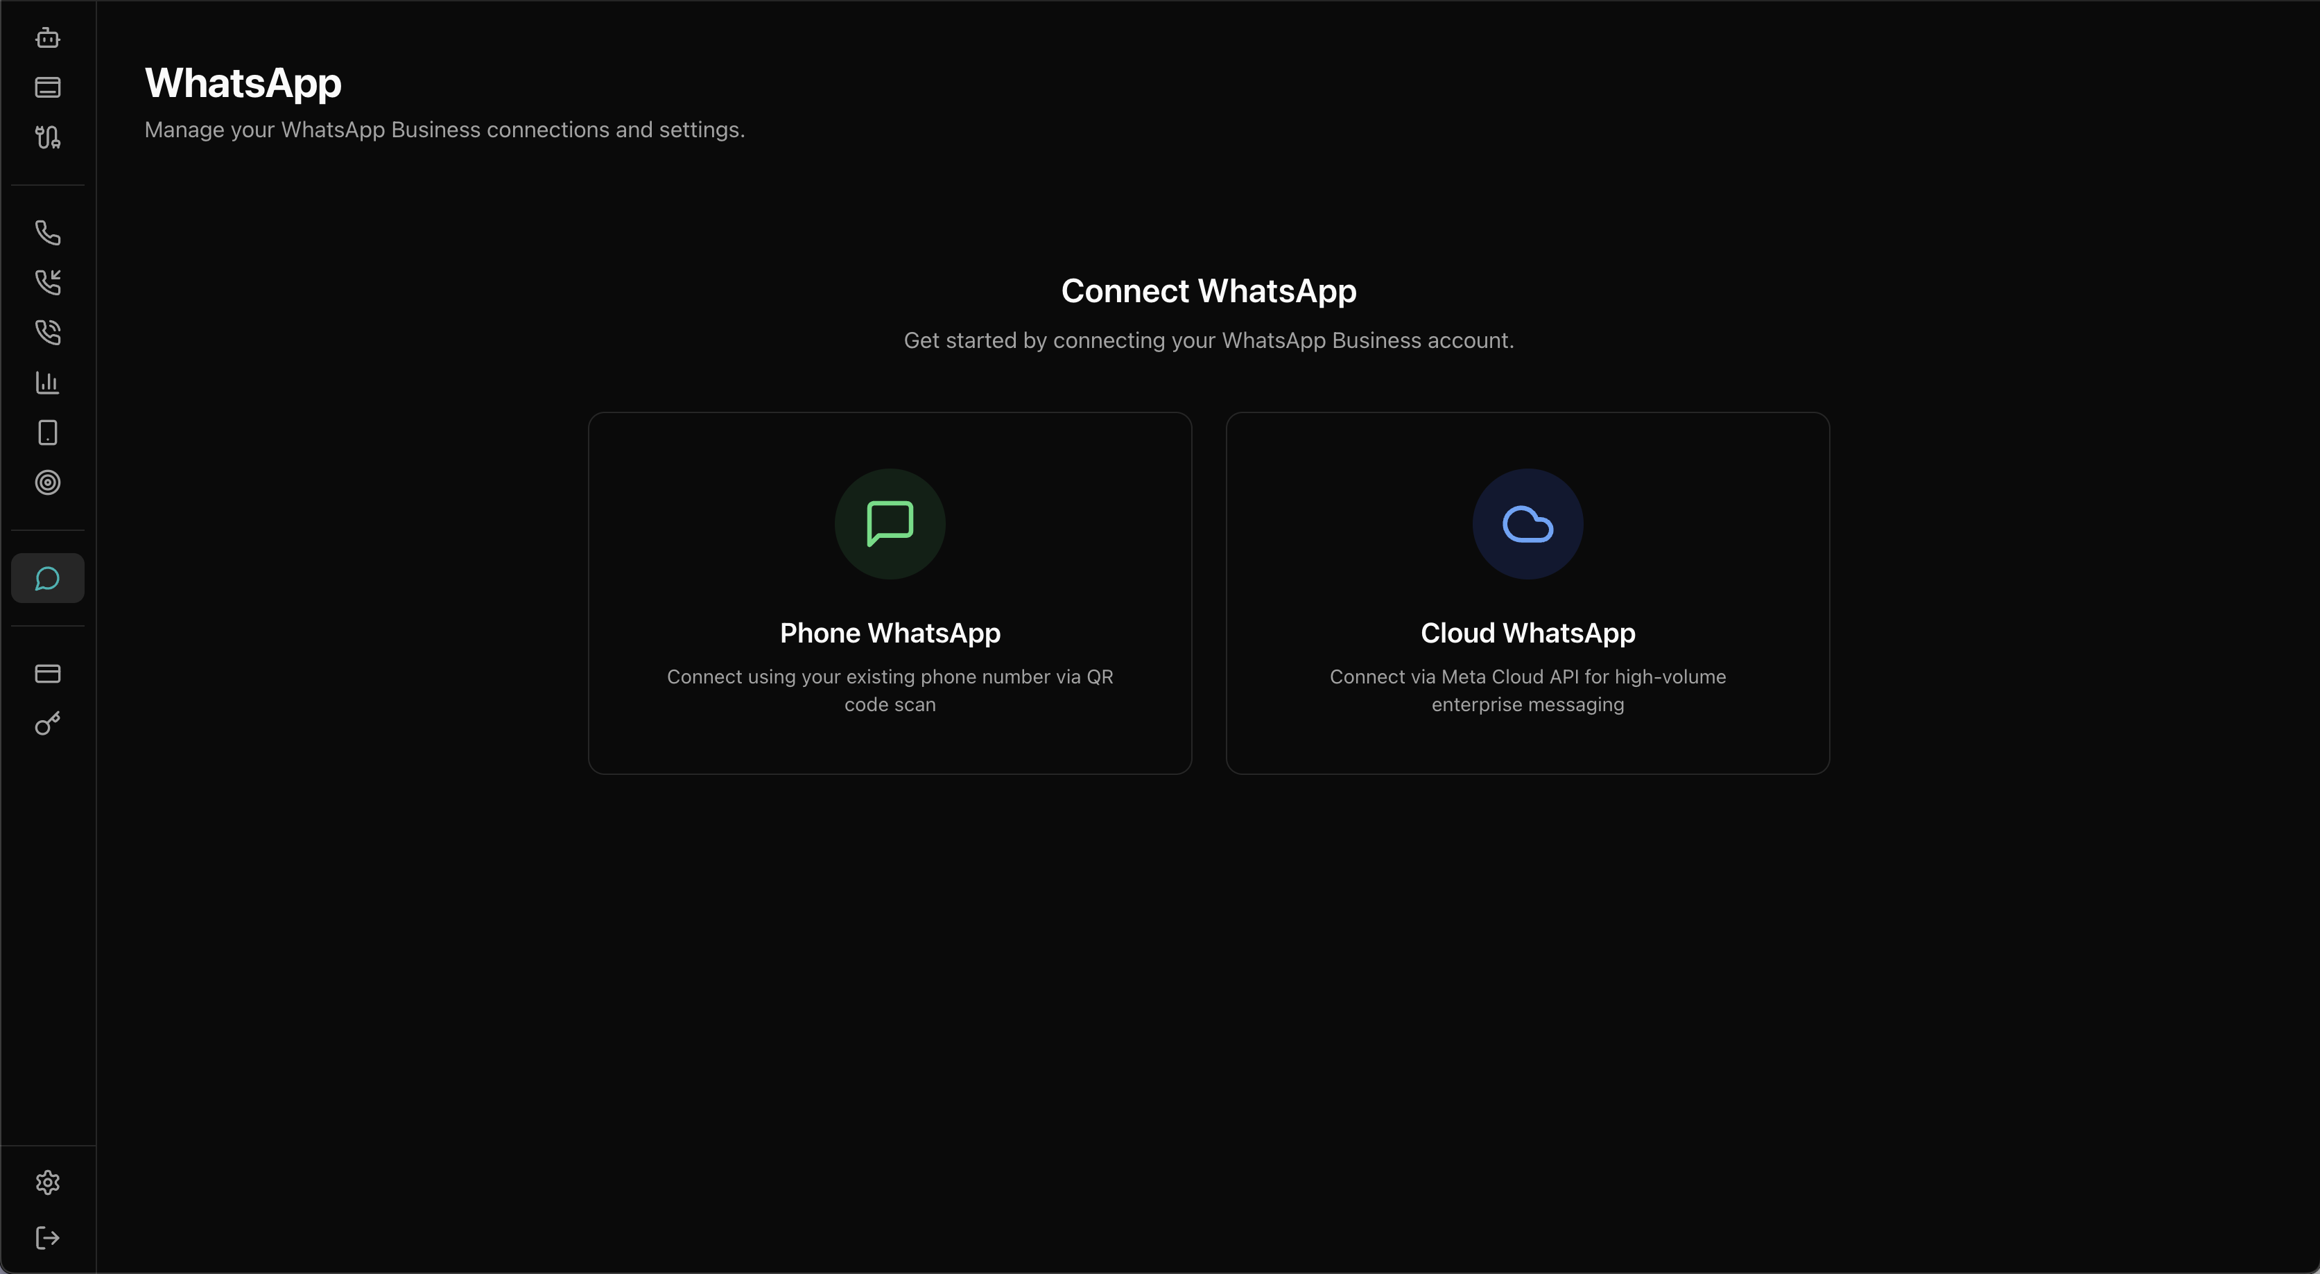The height and width of the screenshot is (1274, 2320).
Task: Click the blue cloud icon in Cloud WhatsApp card
Action: [x=1527, y=524]
